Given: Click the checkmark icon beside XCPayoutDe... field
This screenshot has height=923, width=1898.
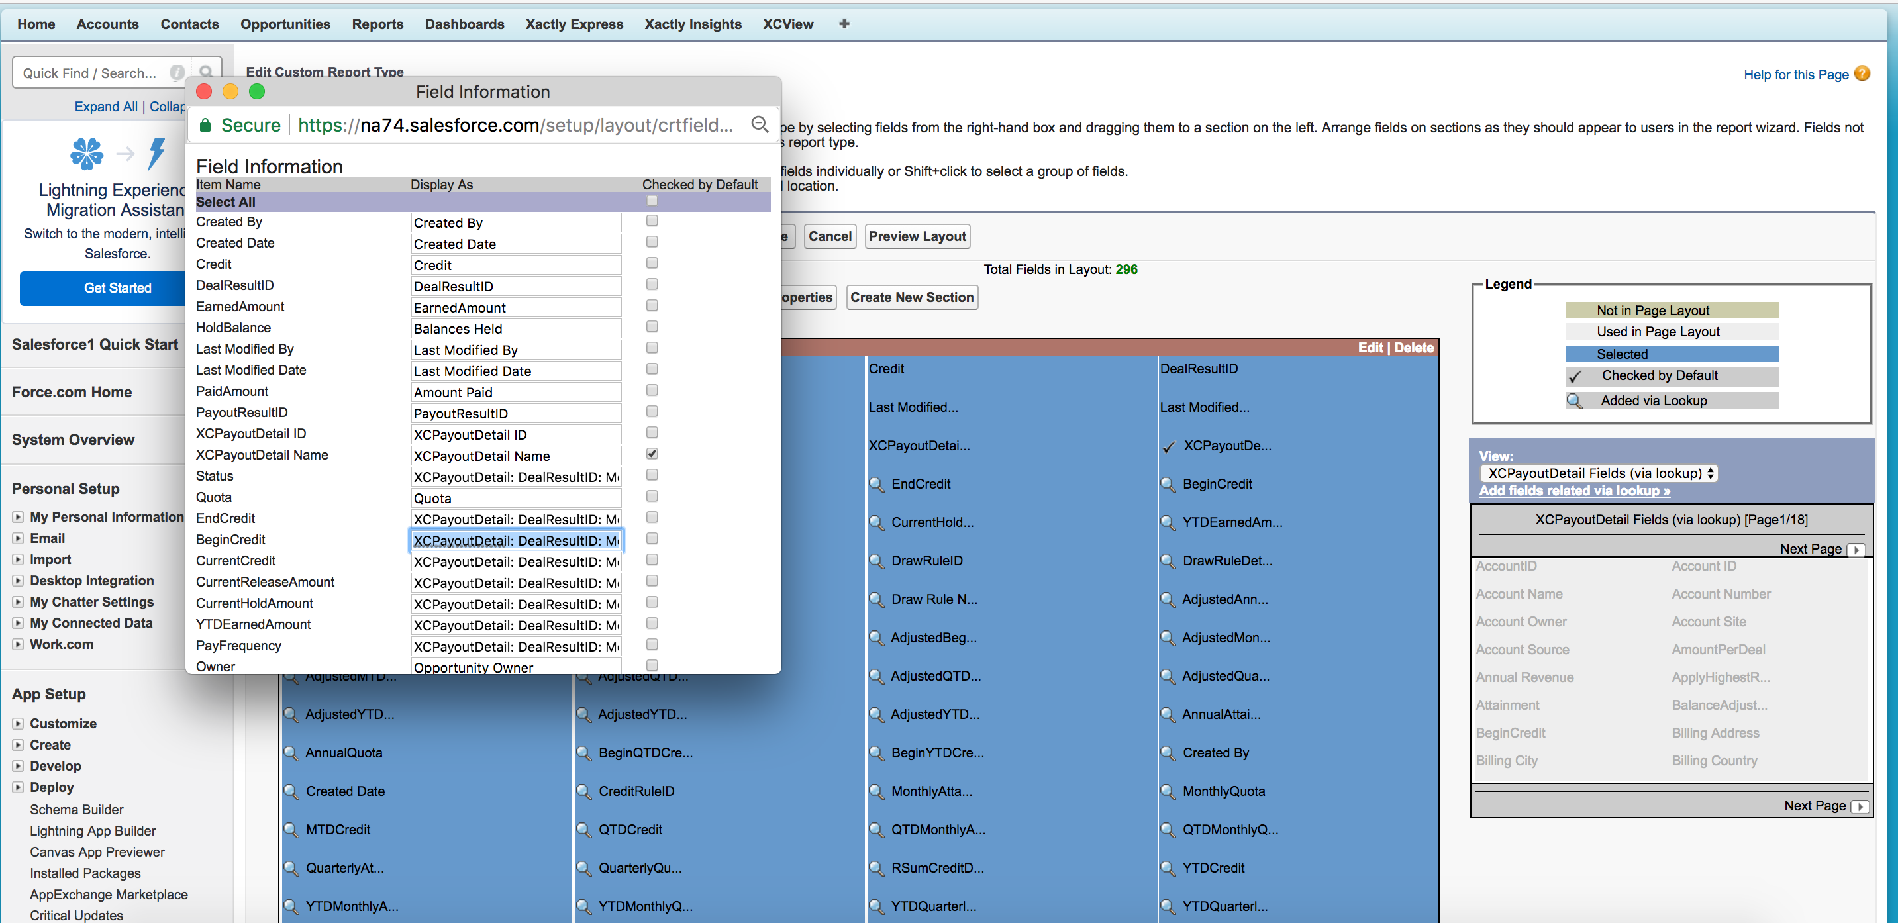Looking at the screenshot, I should click(x=1169, y=446).
